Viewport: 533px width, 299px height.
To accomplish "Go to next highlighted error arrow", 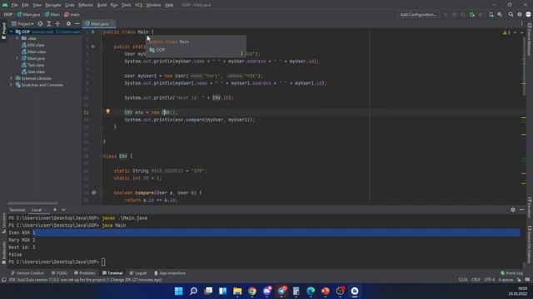I will (x=522, y=32).
